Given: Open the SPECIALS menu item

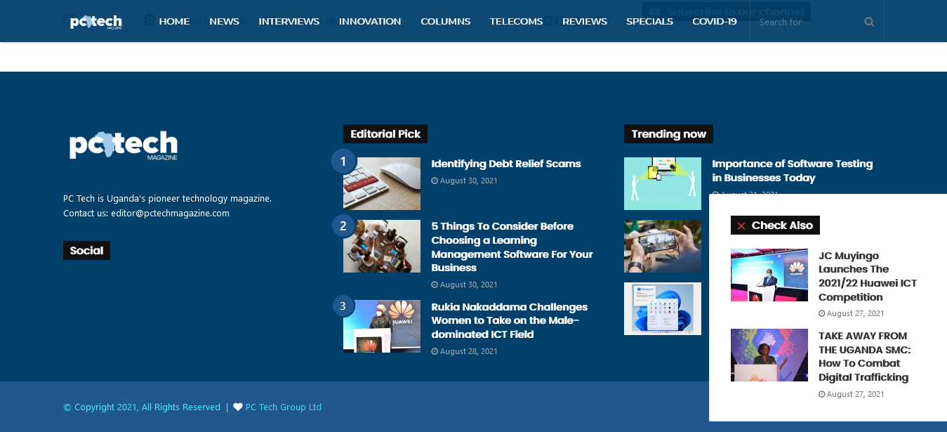Looking at the screenshot, I should click(649, 21).
